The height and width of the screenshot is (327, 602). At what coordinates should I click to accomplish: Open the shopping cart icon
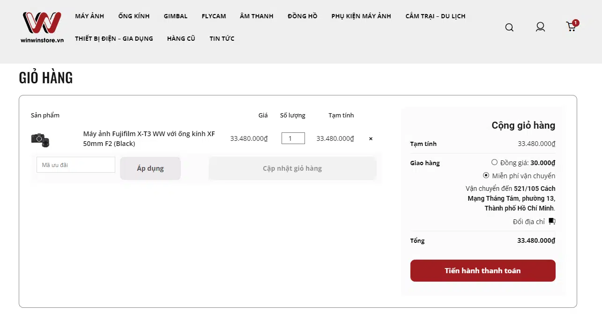572,26
